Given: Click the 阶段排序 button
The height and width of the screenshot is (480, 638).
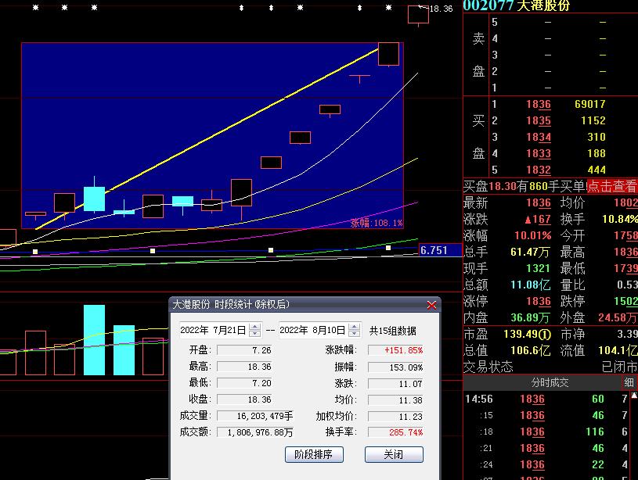Looking at the screenshot, I should coord(314,454).
